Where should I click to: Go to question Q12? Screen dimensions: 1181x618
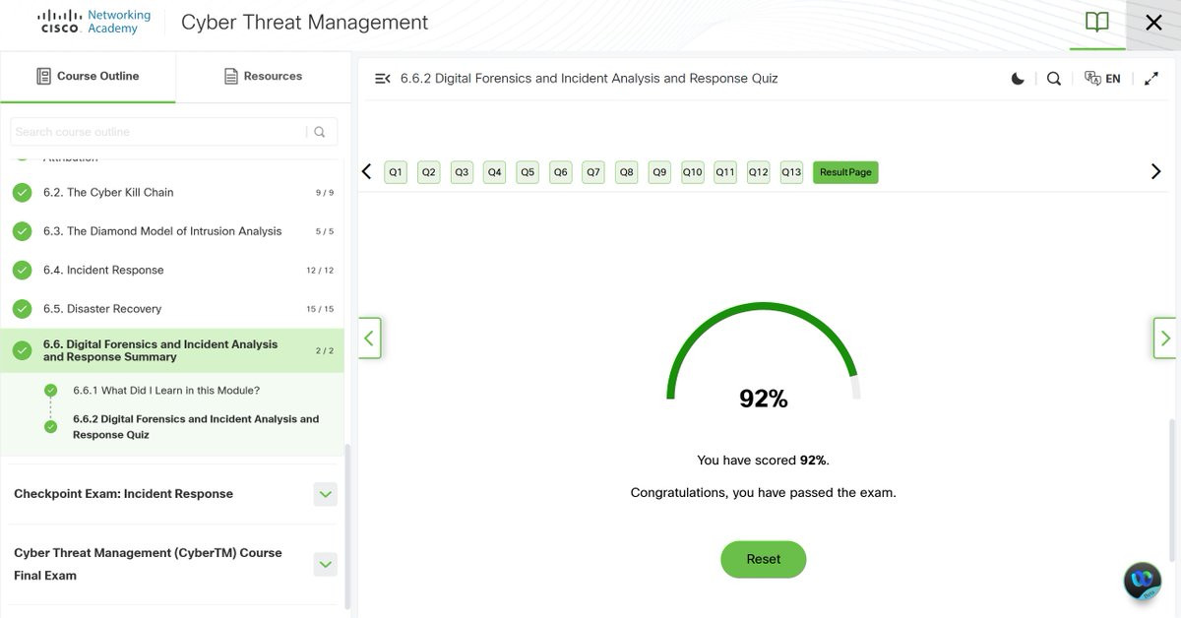coord(758,172)
